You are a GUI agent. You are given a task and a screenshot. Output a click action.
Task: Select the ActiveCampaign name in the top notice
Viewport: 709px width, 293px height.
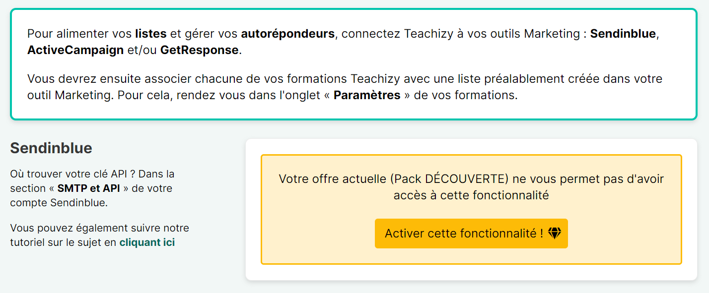click(x=75, y=50)
